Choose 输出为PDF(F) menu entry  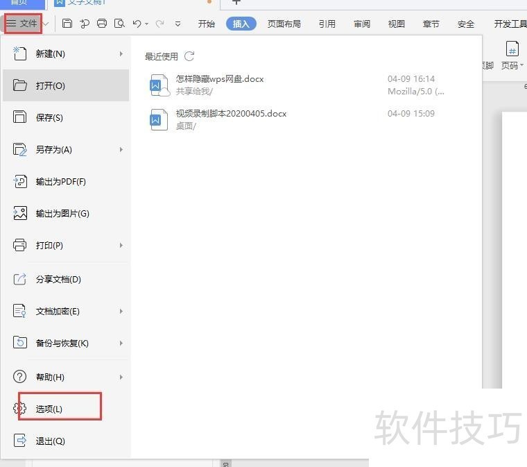click(x=66, y=182)
